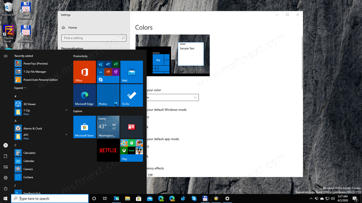Viewport: 362px width, 203px height.
Task: Open Settings gear in Start menu rail
Action: pyautogui.click(x=6, y=178)
